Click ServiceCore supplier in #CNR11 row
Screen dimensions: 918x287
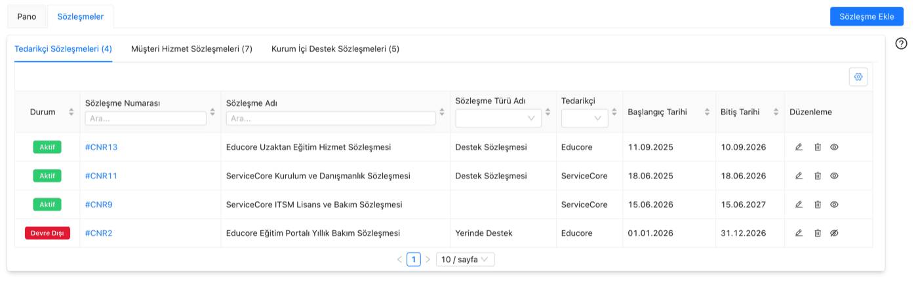[584, 176]
